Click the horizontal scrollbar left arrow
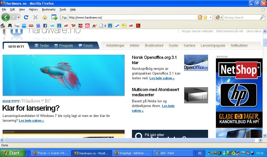 click(x=2, y=140)
